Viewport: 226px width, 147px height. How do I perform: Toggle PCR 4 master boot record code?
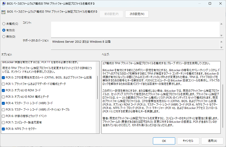(x=3, y=103)
